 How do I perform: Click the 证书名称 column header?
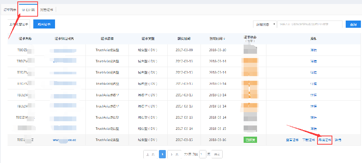[x=25, y=39]
